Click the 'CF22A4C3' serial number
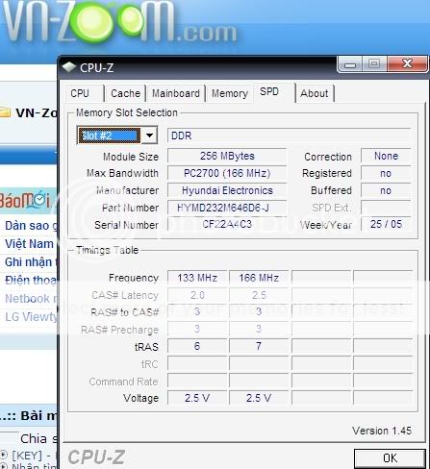This screenshot has width=430, height=469. point(227,224)
